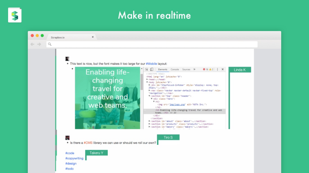Open the #design hashtag link
Image resolution: width=309 pixels, height=173 pixels.
71,163
